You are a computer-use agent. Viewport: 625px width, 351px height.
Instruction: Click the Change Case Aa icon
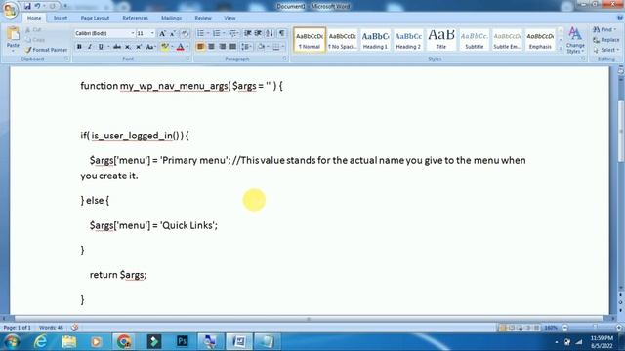click(x=149, y=47)
